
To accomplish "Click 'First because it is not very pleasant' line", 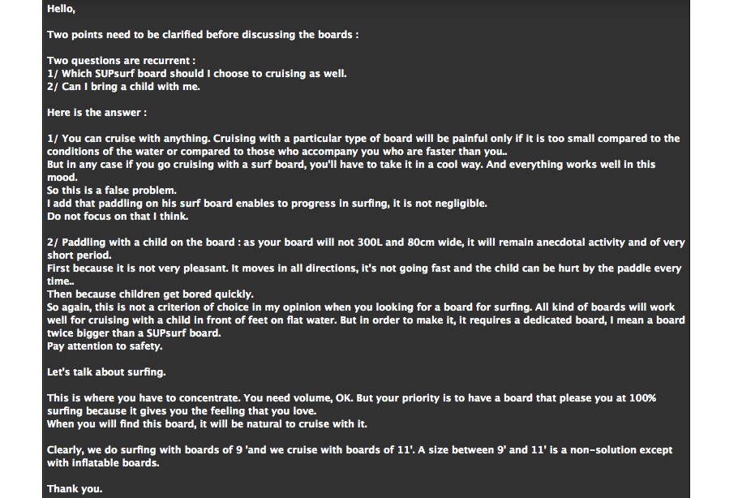I will pos(364,274).
